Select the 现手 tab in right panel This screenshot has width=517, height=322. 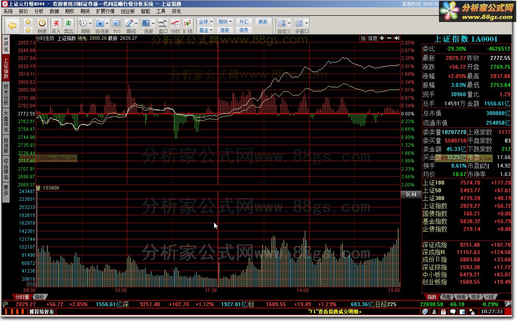[475, 297]
